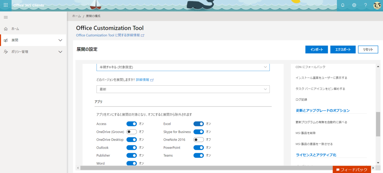Click the ホーム breadcrumb
Screen dimensions: 383x173
click(77, 16)
